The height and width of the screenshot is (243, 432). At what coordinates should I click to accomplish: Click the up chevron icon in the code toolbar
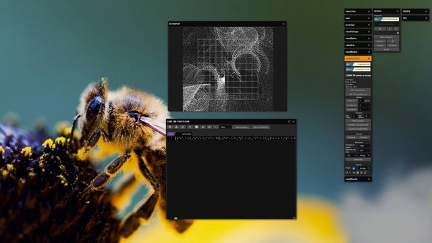(x=203, y=127)
